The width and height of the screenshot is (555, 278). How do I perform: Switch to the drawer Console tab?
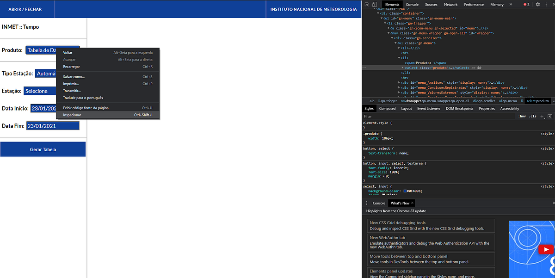click(379, 203)
